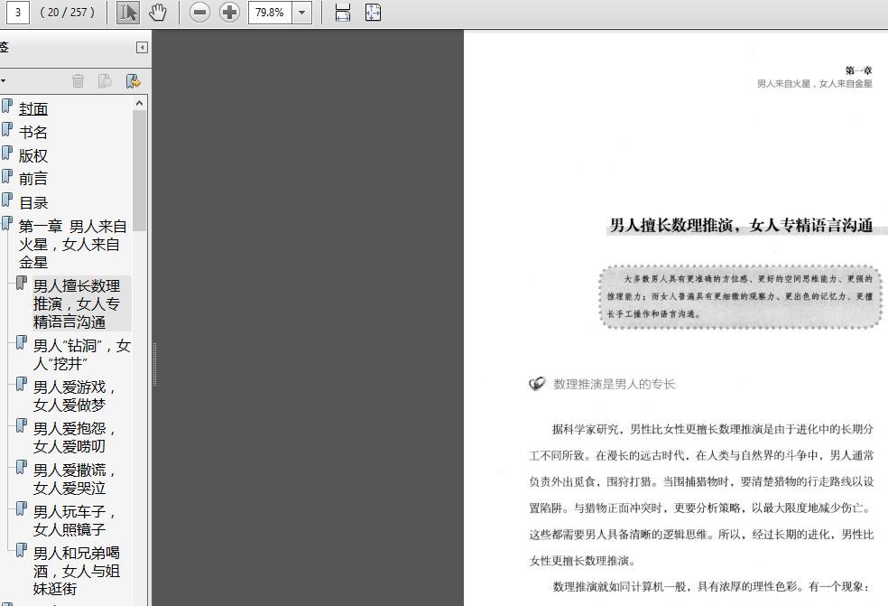Enable fit width scrolling view
Screen dimensions: 888x606
tap(343, 13)
